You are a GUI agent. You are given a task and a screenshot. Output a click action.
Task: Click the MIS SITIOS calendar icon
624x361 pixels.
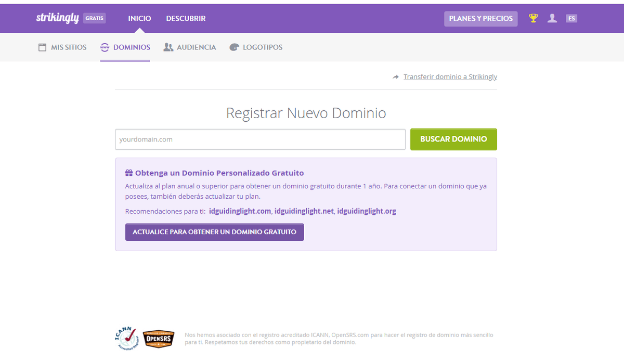(x=42, y=47)
